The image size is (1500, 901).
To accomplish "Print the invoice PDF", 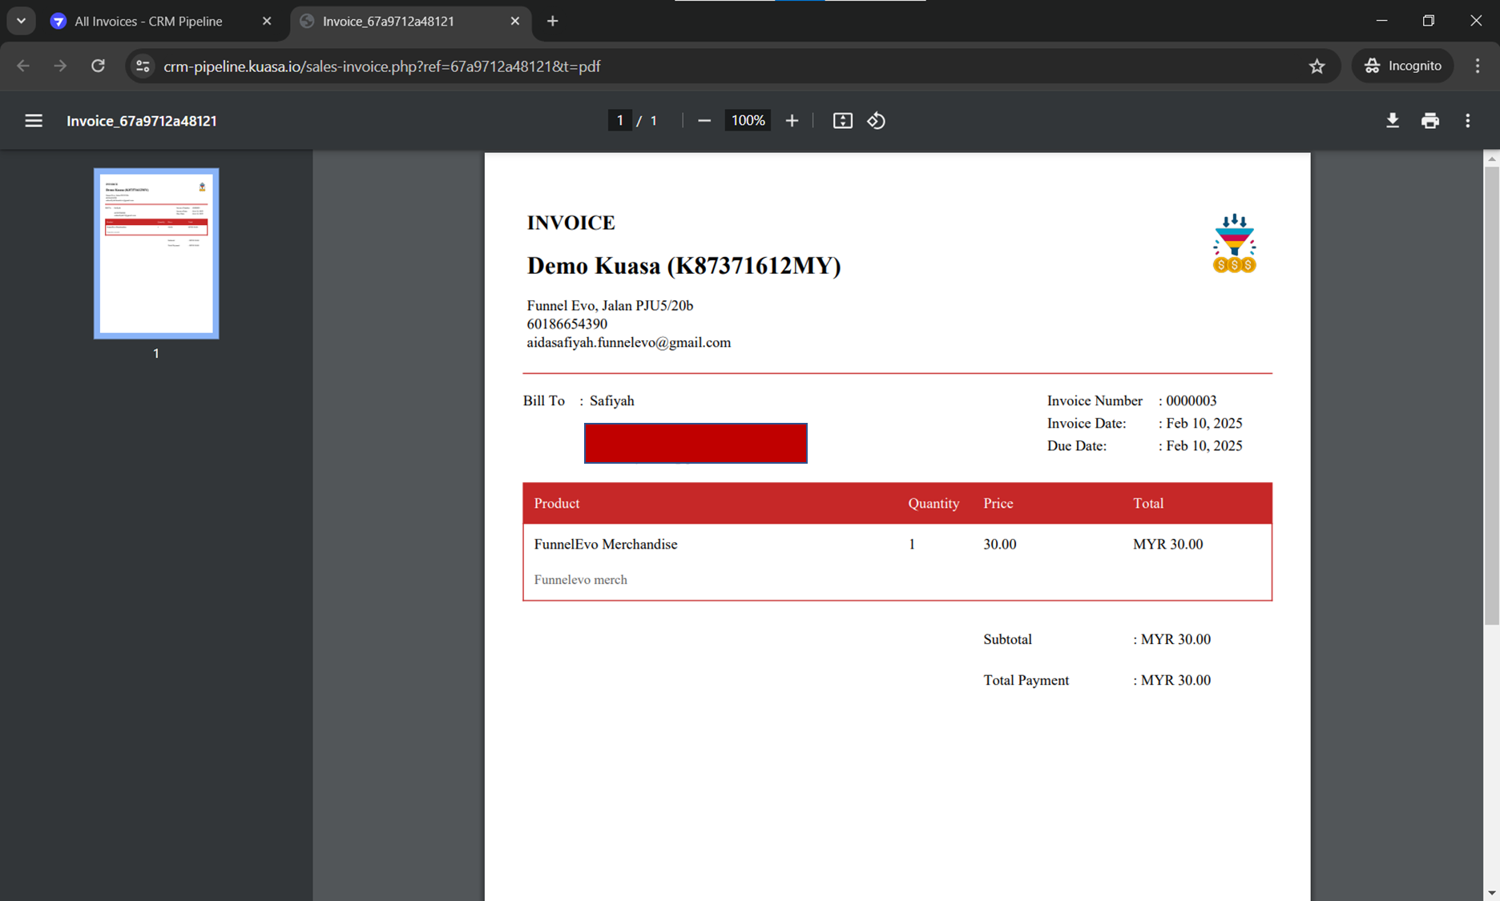I will coord(1429,121).
